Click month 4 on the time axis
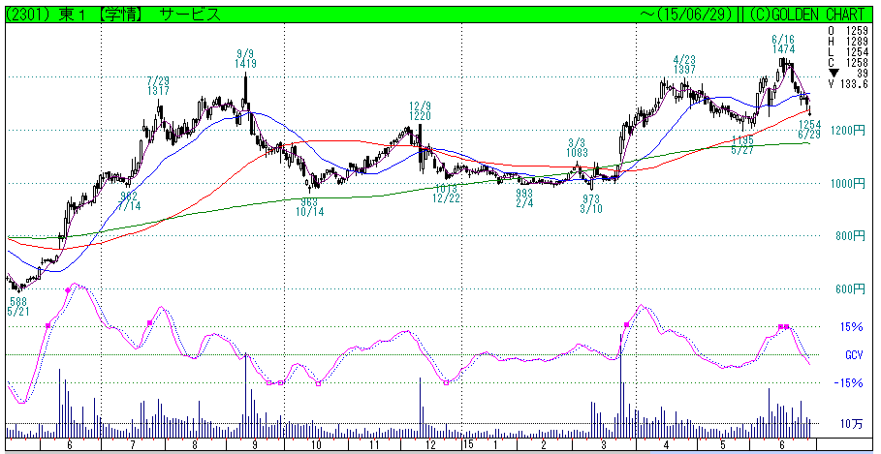 coord(667,444)
